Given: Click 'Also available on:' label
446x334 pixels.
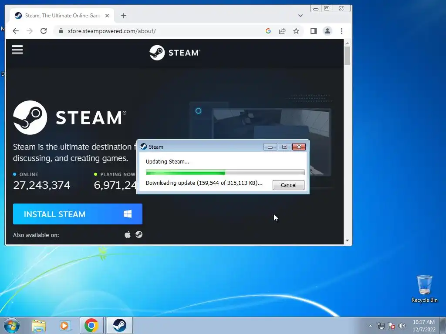Looking at the screenshot, I should click(x=36, y=235).
